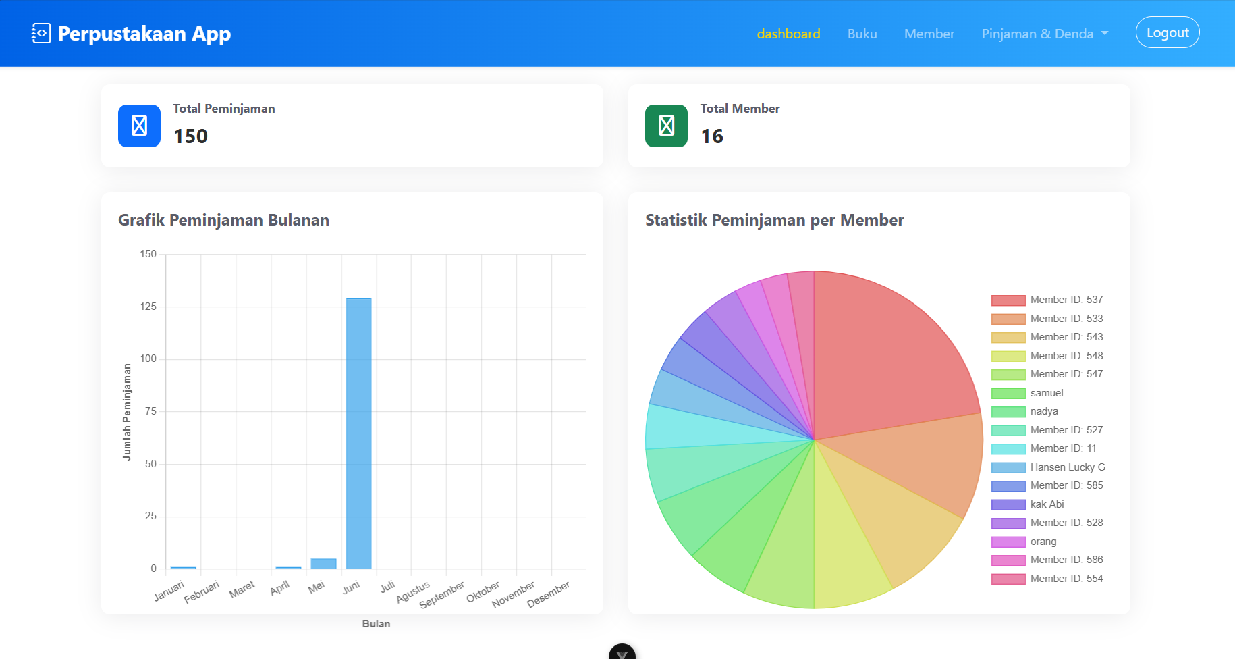1235x659 pixels.
Task: Go to the Buku page
Action: coord(862,34)
